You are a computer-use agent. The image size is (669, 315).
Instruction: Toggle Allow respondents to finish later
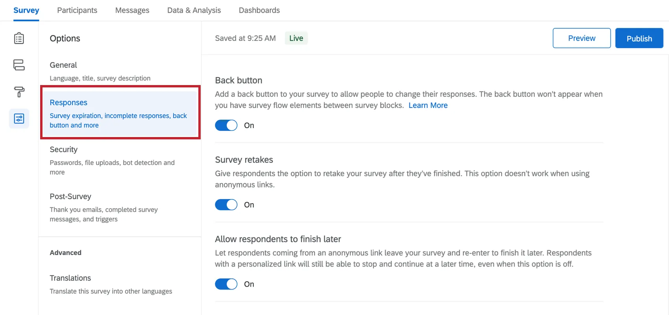point(226,284)
